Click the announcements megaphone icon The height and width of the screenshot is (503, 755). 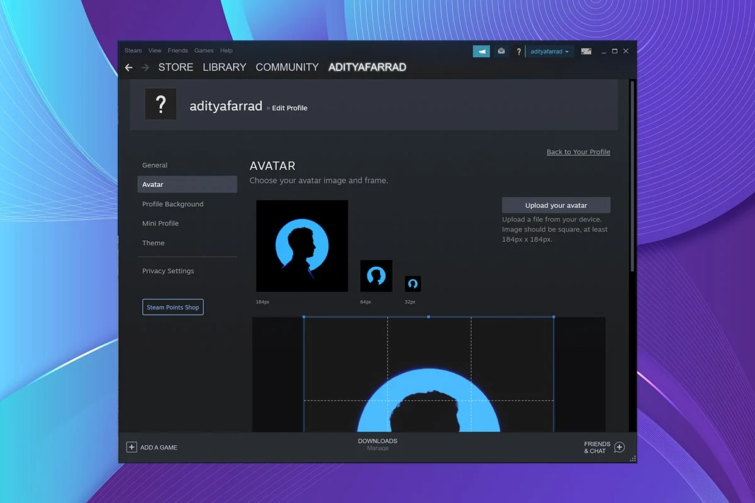pos(481,52)
